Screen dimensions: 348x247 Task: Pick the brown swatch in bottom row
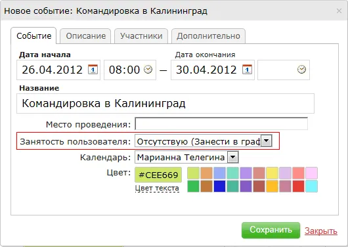click(206, 186)
